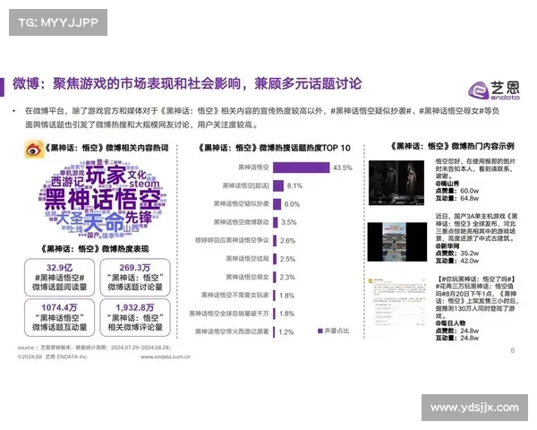
Task: Click the bullet paragraph starting 在微博平台
Action: [262, 117]
